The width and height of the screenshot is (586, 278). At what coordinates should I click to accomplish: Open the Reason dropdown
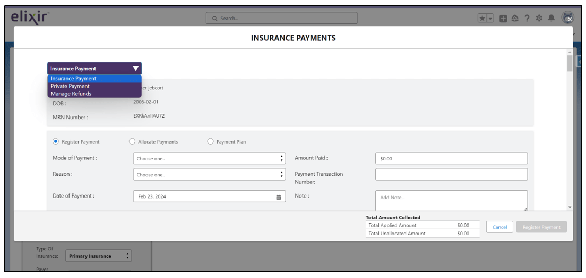click(x=209, y=174)
